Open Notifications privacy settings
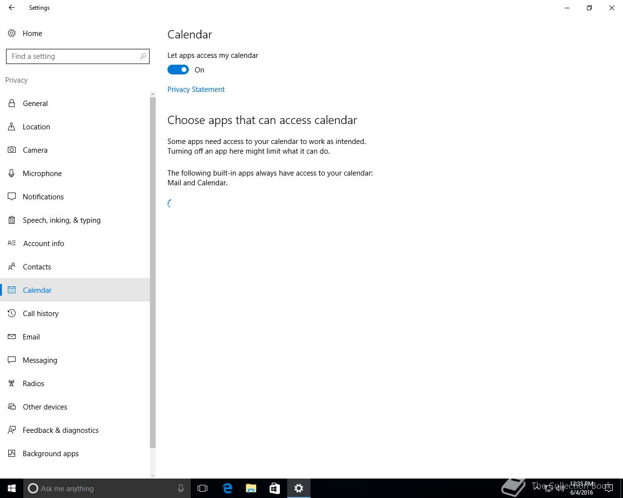Screen dimensions: 623x498 [x=75, y=196]
